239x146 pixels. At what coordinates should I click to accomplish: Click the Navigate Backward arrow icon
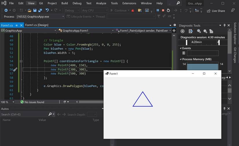tap(6, 10)
